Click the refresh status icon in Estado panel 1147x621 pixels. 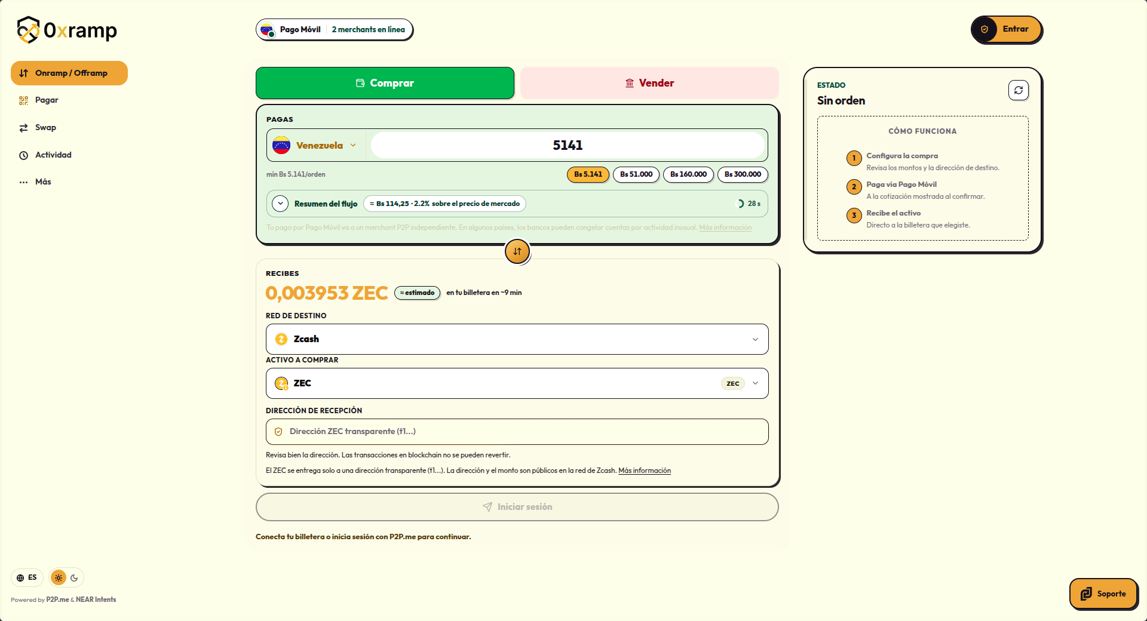[1019, 90]
